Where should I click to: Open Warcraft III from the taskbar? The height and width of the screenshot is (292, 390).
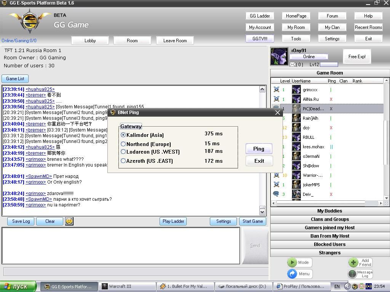coord(127,286)
